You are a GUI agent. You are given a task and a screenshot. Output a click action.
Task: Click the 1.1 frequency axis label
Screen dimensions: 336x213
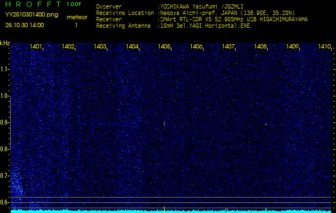click(x=4, y=69)
